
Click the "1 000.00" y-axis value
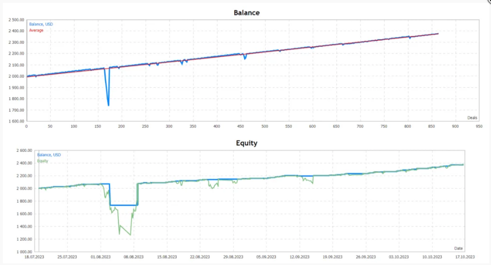tap(24, 252)
